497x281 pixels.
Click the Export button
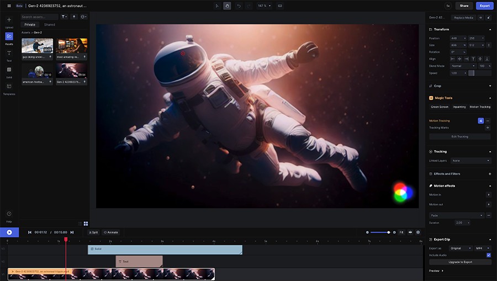coord(484,6)
